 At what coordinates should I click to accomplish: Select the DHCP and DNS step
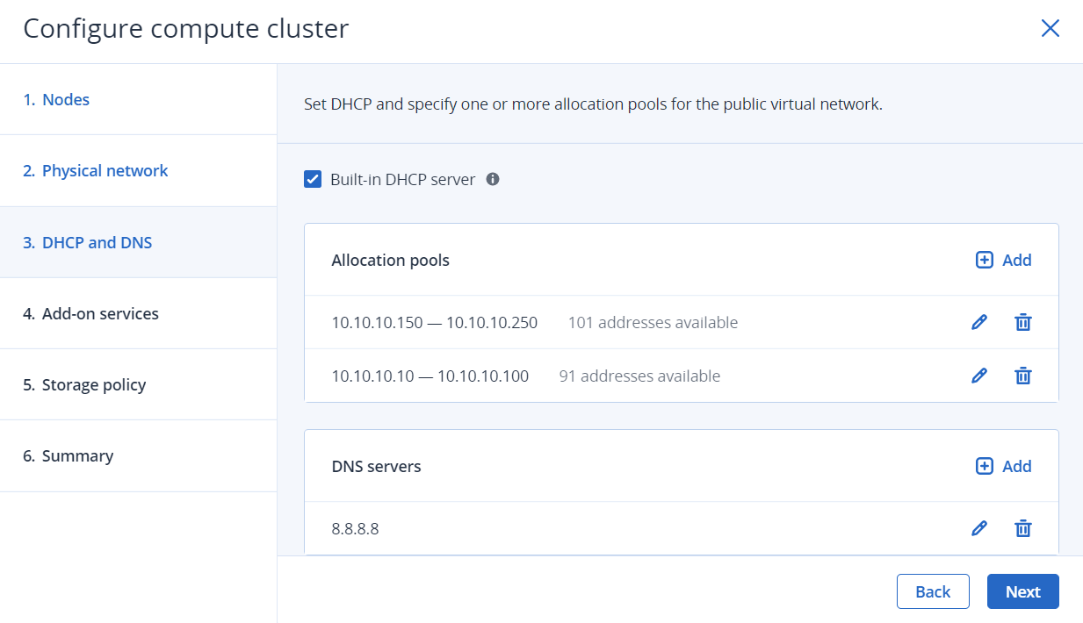[x=139, y=242]
